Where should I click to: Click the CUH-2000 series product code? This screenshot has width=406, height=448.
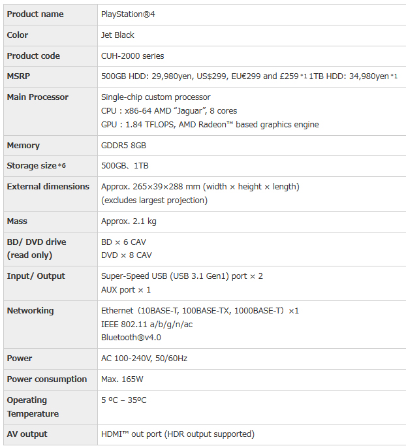point(133,56)
